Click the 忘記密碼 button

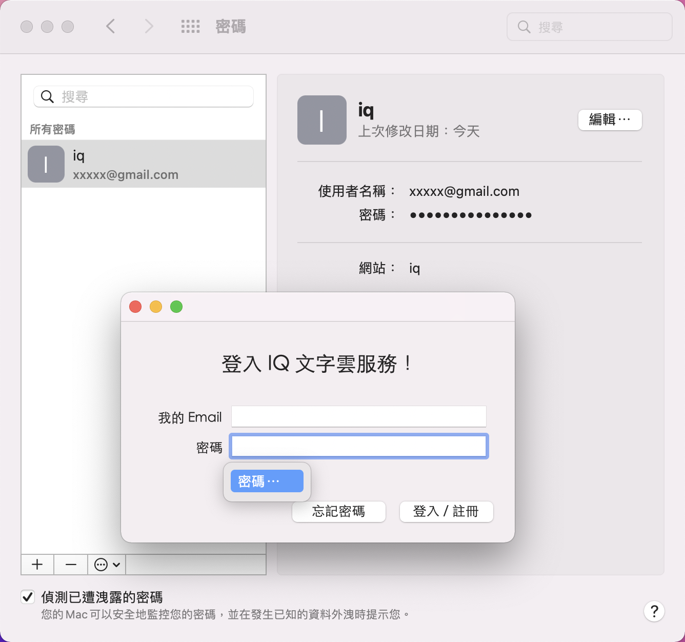pos(339,511)
